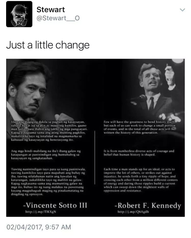Tap the "Each time a man stands up" paragraph
Screen dimensions: 191x238
(141, 180)
